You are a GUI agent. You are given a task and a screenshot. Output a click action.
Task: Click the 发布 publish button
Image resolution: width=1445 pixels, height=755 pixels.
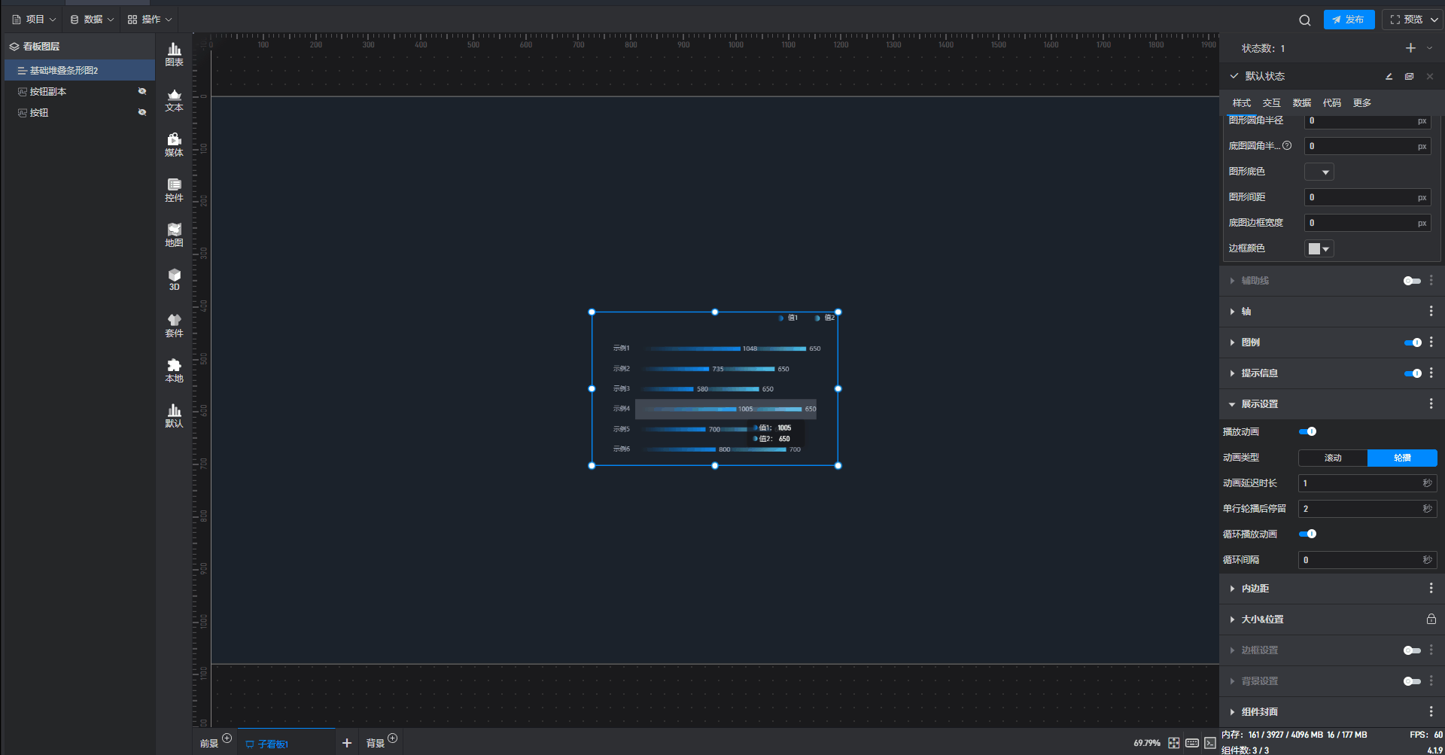(1349, 20)
